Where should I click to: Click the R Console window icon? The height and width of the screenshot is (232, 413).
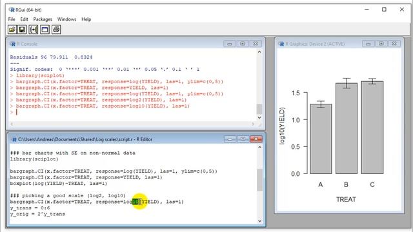(13, 44)
